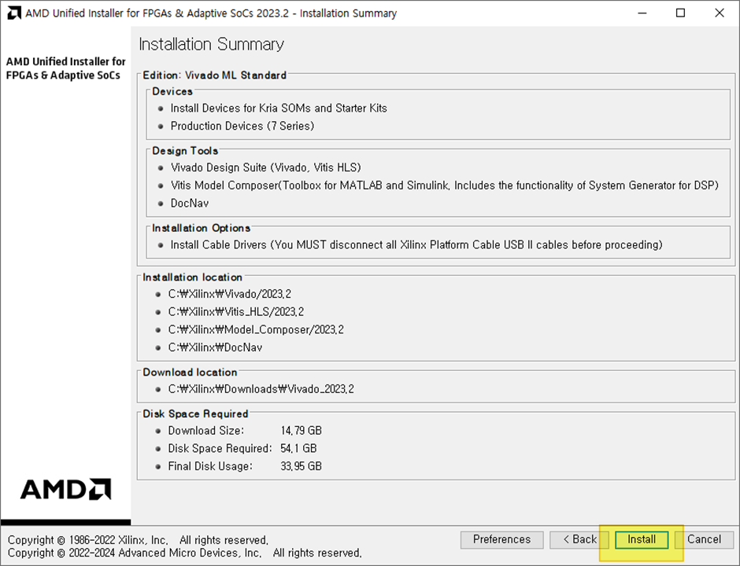This screenshot has width=740, height=566.
Task: Click the 'Installation Options' group label
Action: 201,228
